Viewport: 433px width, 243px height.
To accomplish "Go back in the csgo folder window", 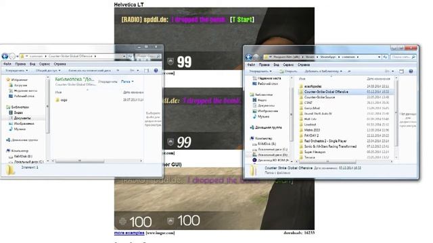I will [x=5, y=56].
